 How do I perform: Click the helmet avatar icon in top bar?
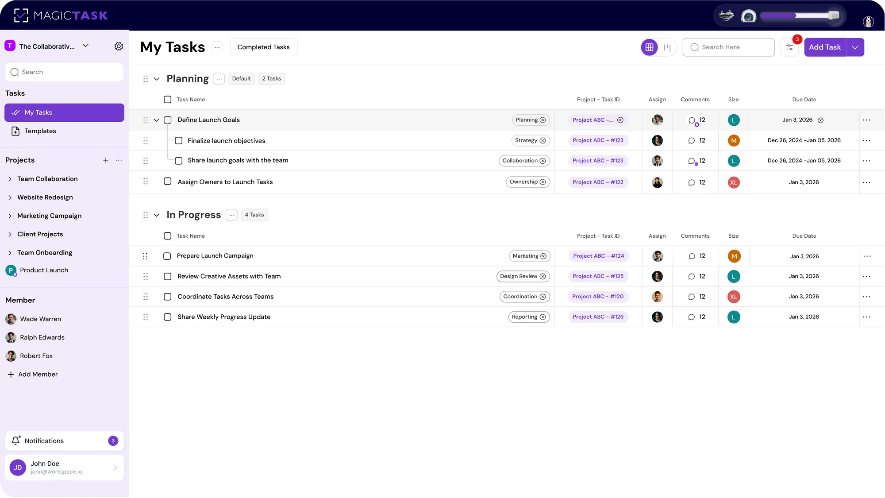pyautogui.click(x=748, y=16)
